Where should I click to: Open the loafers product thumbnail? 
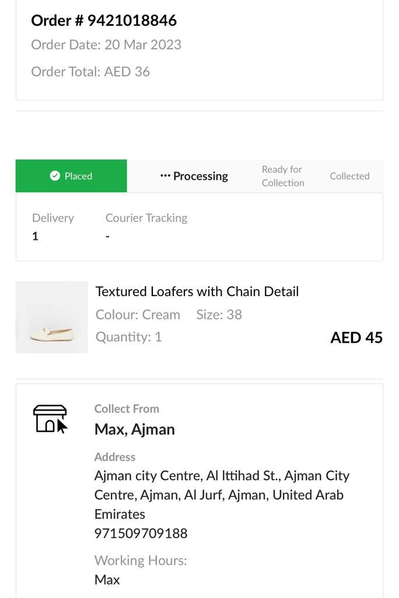coord(51,317)
